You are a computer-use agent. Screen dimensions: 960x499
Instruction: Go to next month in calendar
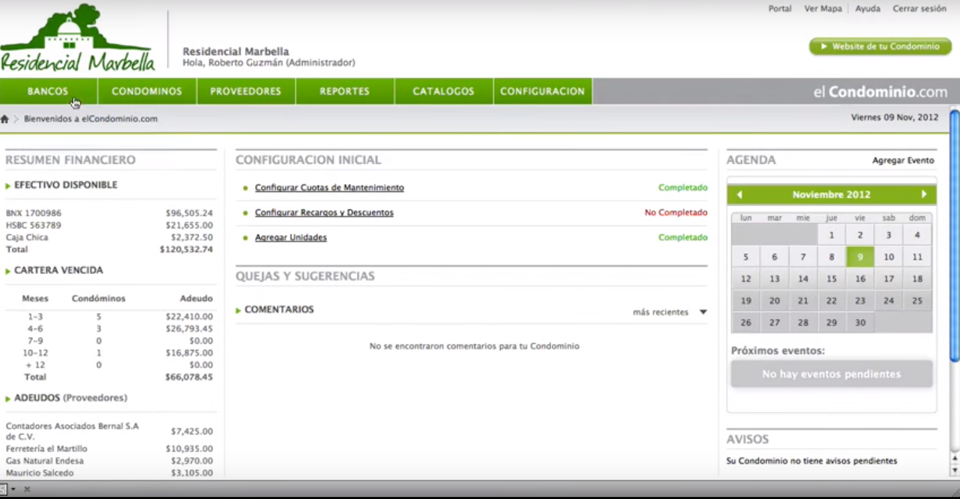click(x=924, y=194)
